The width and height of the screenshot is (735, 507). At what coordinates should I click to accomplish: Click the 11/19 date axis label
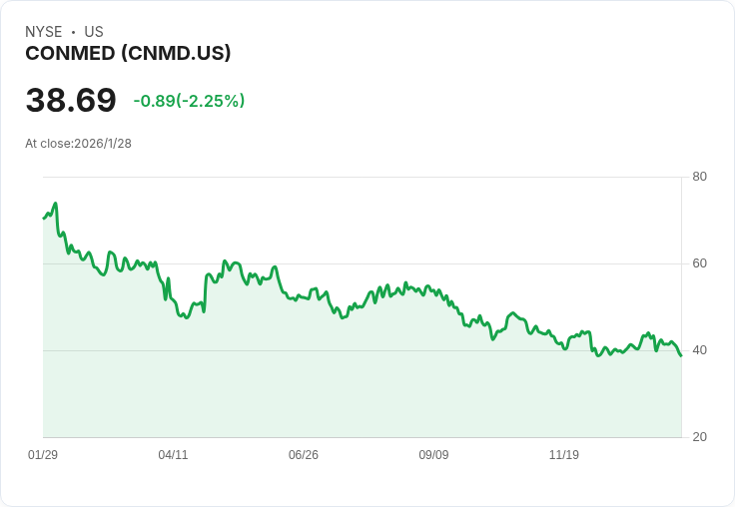pos(564,455)
